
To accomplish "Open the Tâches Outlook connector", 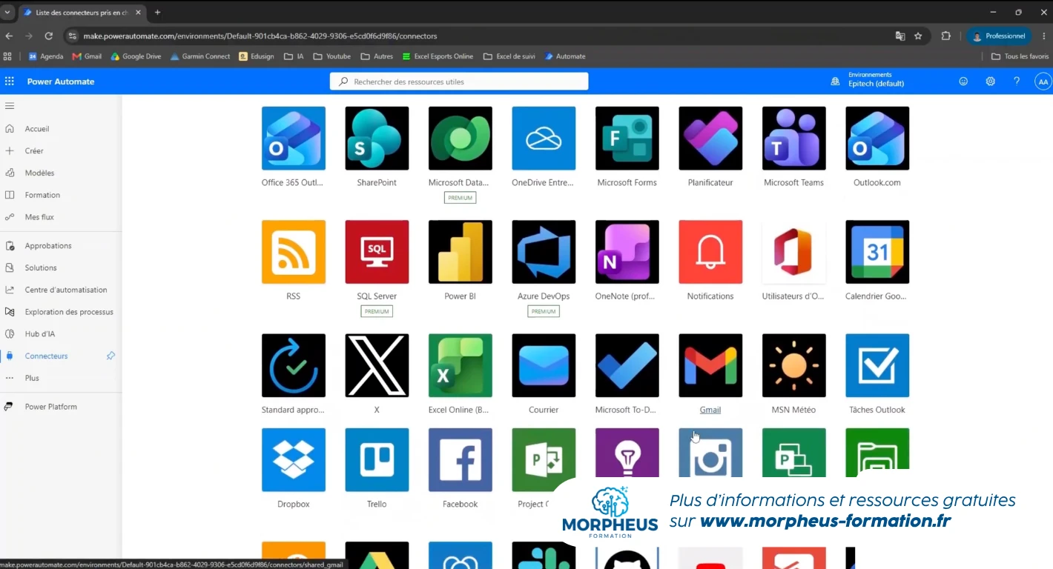I will click(x=877, y=365).
